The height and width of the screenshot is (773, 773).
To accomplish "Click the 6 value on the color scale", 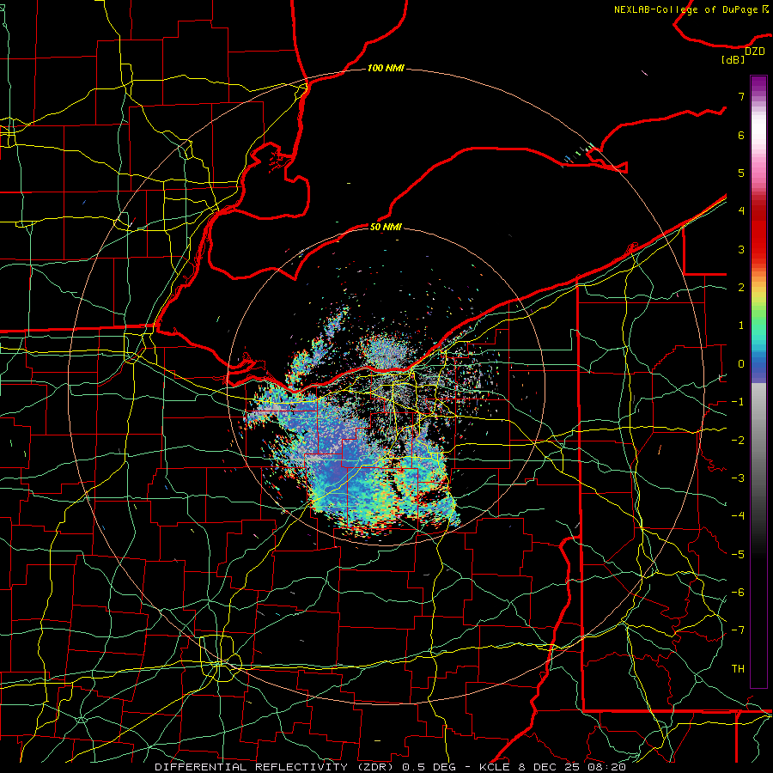I will point(741,135).
